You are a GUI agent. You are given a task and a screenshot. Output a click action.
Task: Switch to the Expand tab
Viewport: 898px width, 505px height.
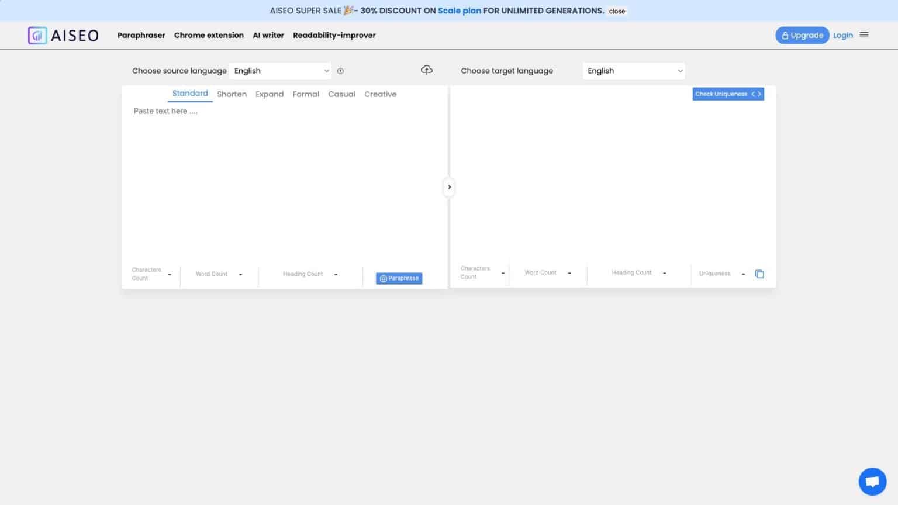[x=270, y=94]
